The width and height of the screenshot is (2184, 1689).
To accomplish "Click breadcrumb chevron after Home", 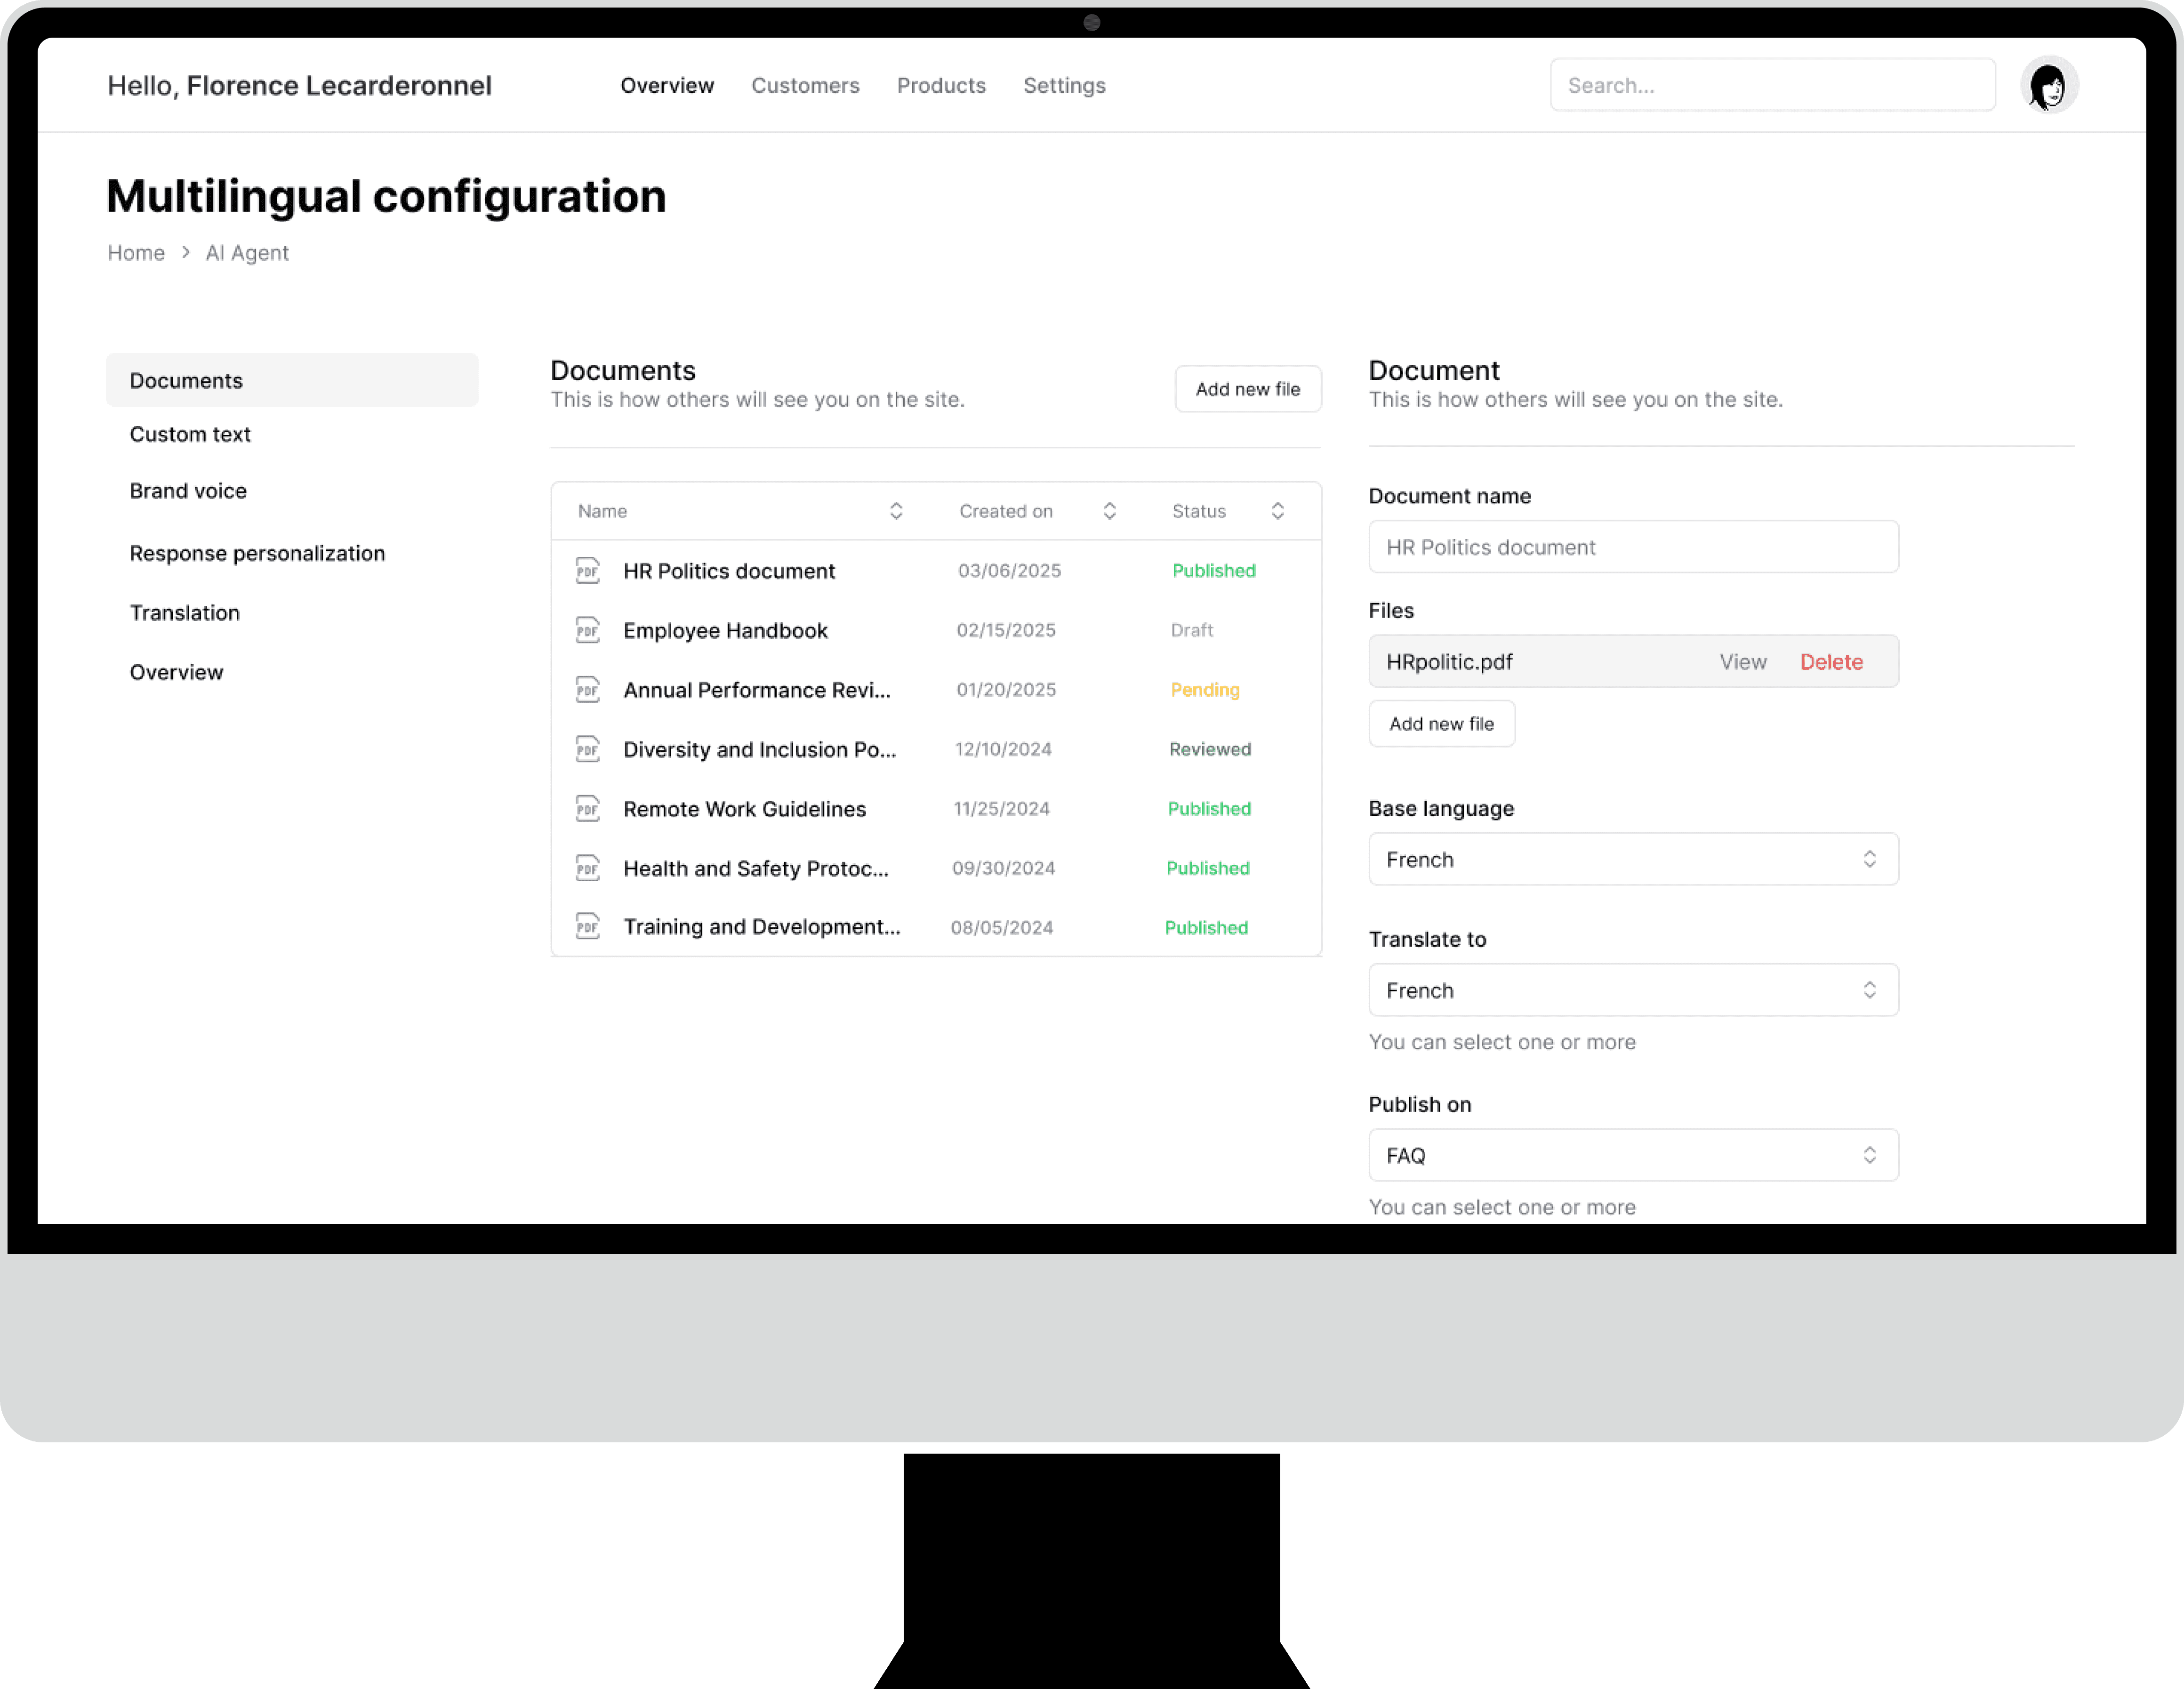I will tap(186, 253).
